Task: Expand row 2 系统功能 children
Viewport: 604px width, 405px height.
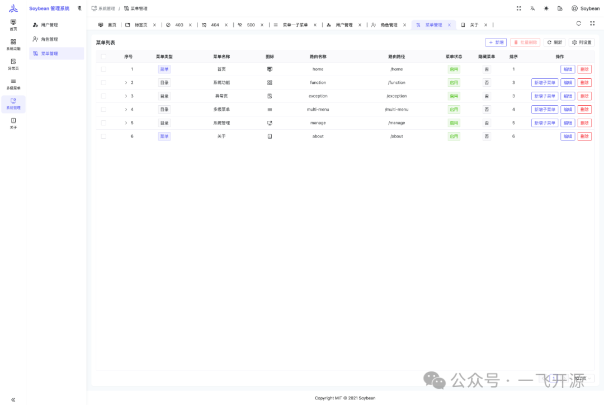Action: tap(126, 83)
